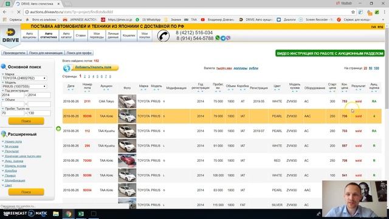
Task: Open the WhatsApp bookmark
Action: coord(148,19)
